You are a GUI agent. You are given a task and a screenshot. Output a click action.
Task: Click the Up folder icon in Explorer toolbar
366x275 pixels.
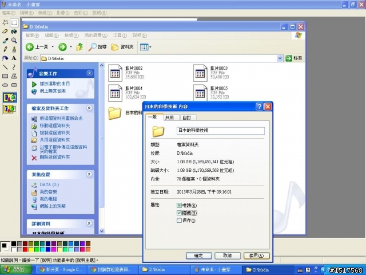[79, 47]
